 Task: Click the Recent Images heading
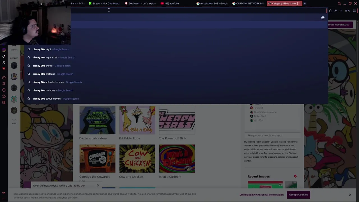click(259, 176)
